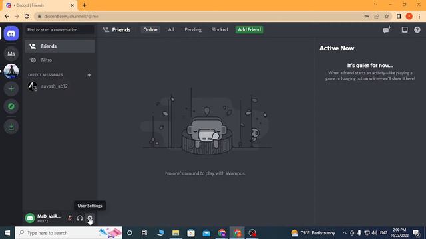Open the notification center icon
The height and width of the screenshot is (239, 426).
[416, 233]
